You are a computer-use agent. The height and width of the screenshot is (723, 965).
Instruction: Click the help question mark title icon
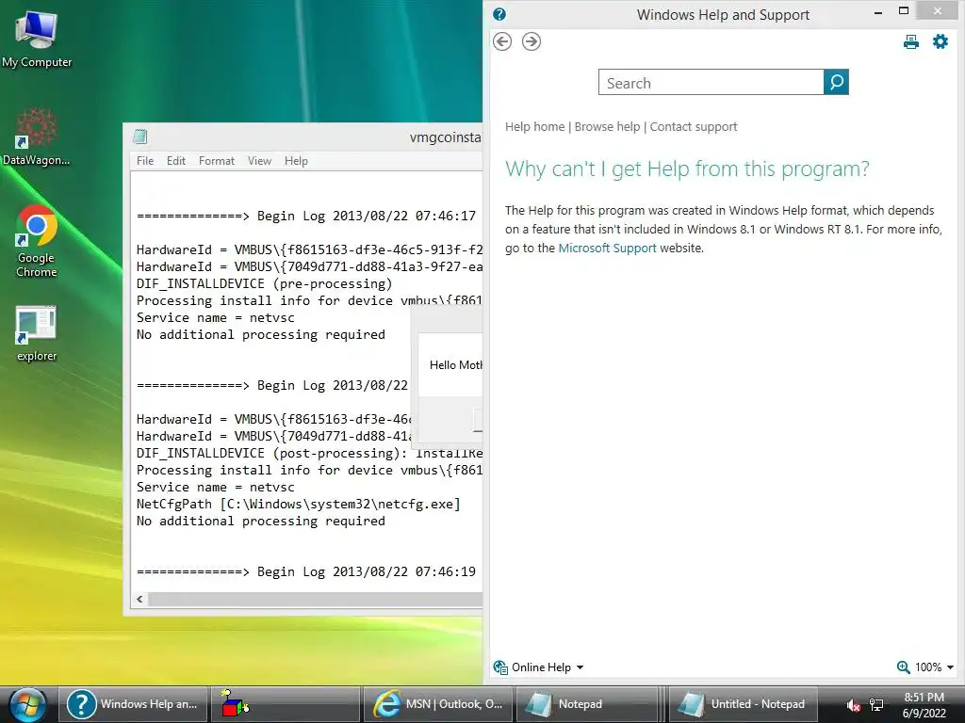[499, 14]
